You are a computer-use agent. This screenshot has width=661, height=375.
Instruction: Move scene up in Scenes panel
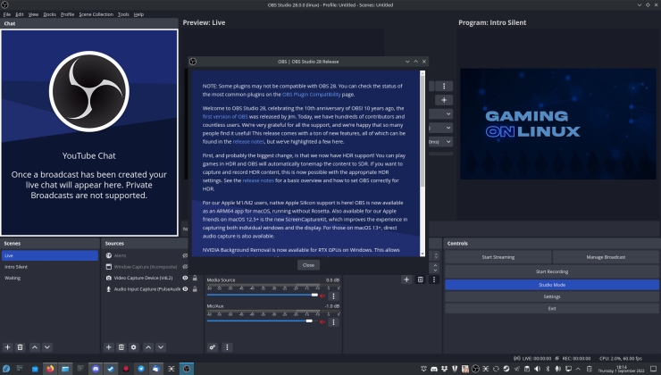(x=35, y=347)
